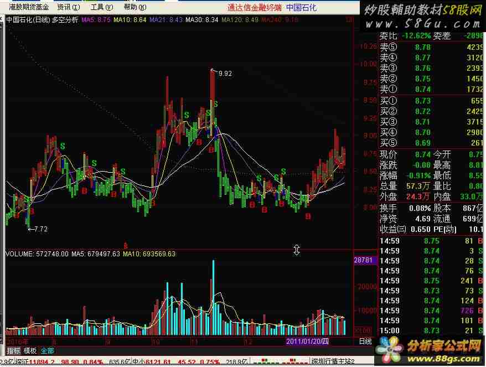
Task: Click the 卖④ order row at 8.77
Action: (431, 58)
